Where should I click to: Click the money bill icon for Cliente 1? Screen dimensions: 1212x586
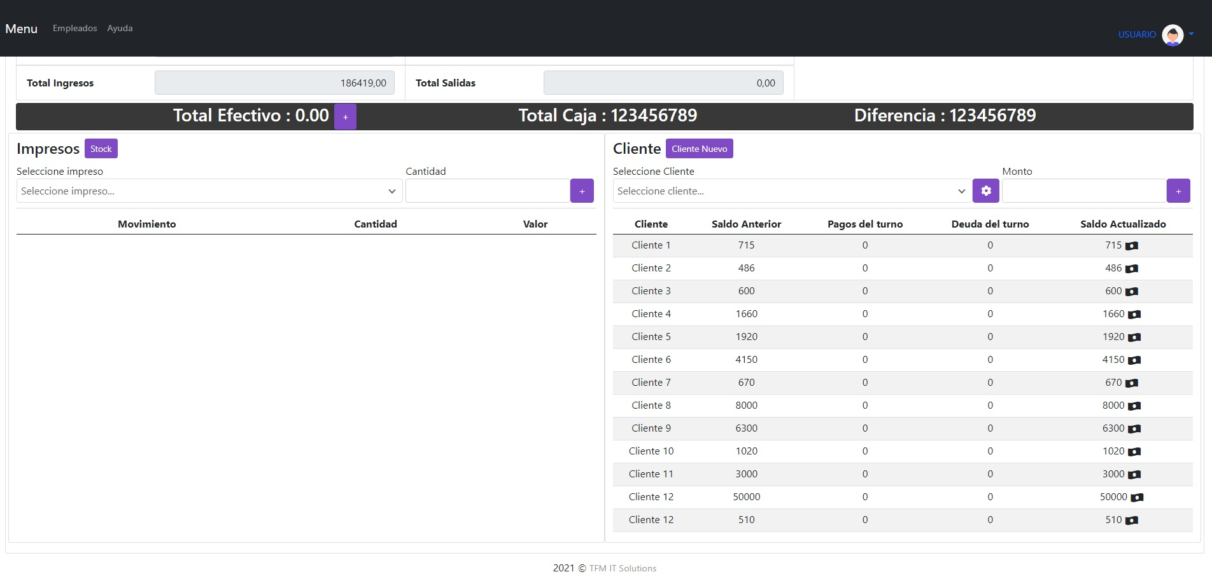pos(1131,246)
